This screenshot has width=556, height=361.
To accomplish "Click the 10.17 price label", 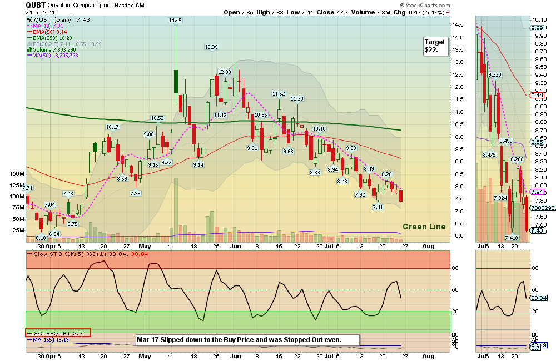I will click(112, 127).
